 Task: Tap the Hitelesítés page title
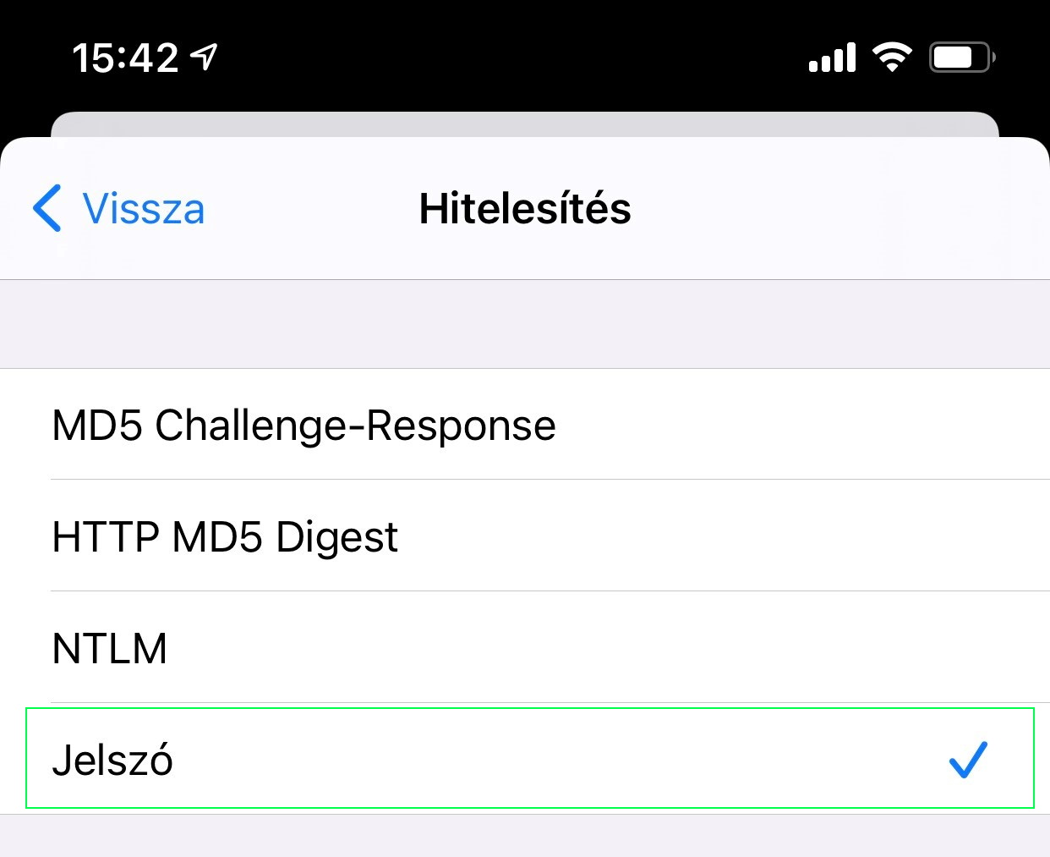[525, 208]
